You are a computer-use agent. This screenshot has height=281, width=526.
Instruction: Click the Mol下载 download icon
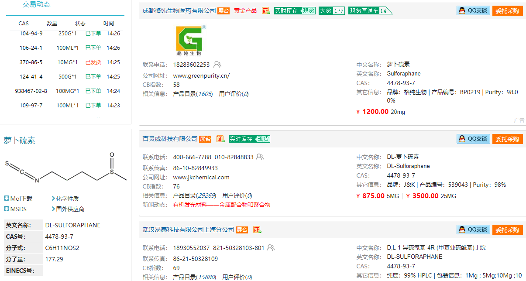[7, 199]
